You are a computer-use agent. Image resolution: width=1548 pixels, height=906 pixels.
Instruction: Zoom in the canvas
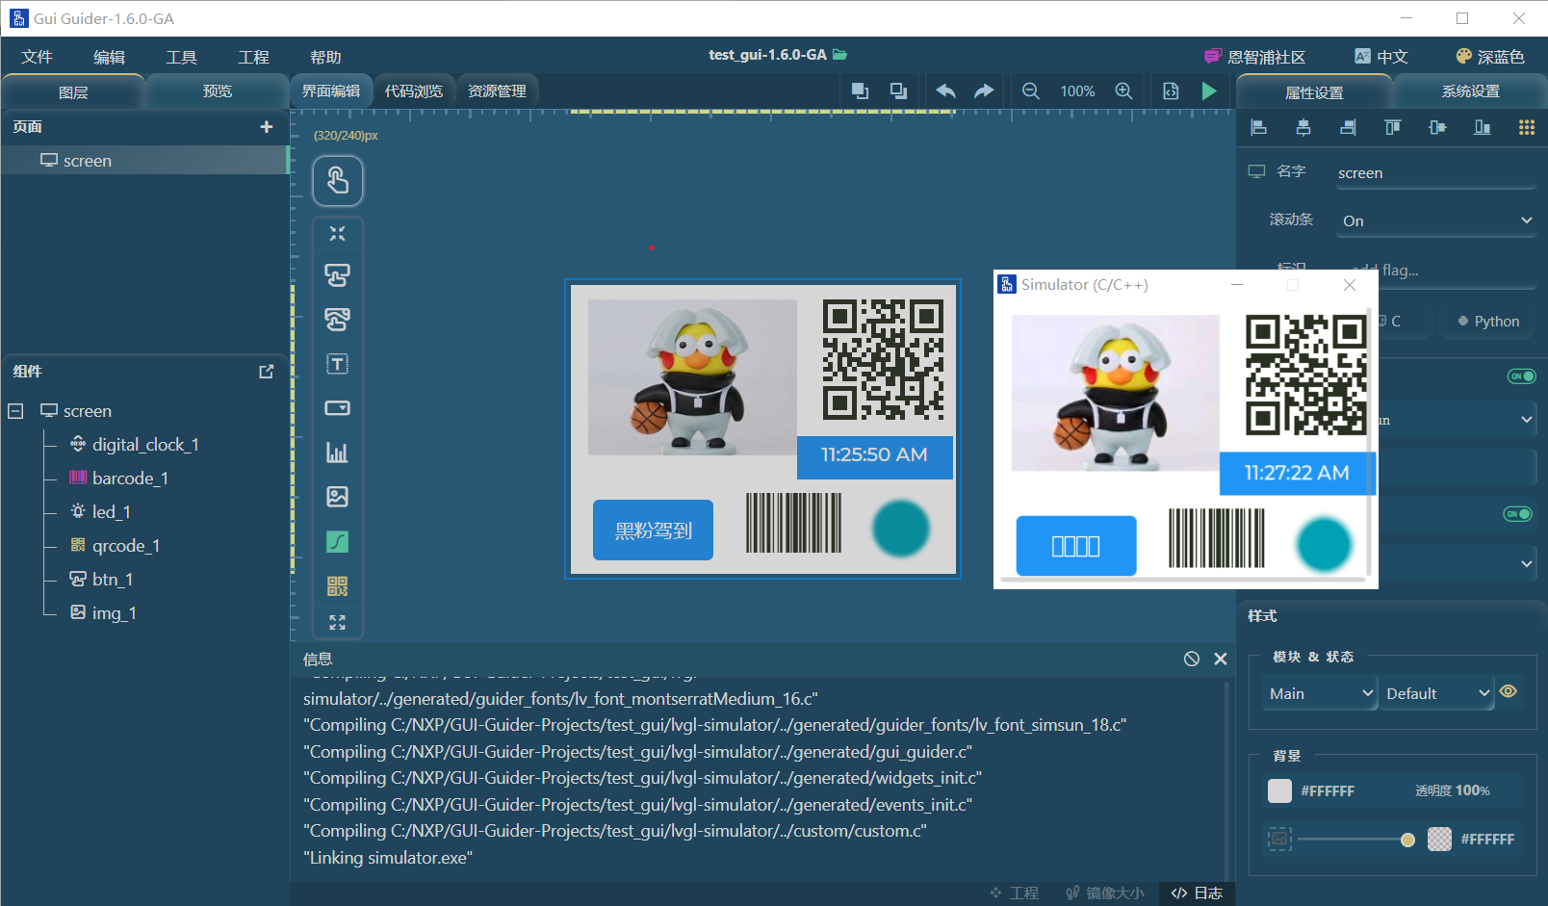click(x=1123, y=91)
